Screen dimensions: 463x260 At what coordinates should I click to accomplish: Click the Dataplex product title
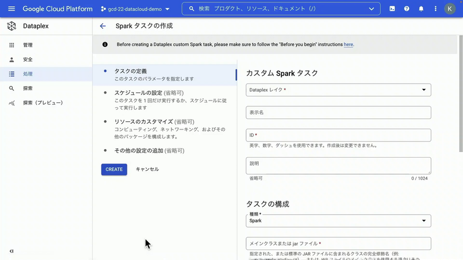[x=36, y=26]
